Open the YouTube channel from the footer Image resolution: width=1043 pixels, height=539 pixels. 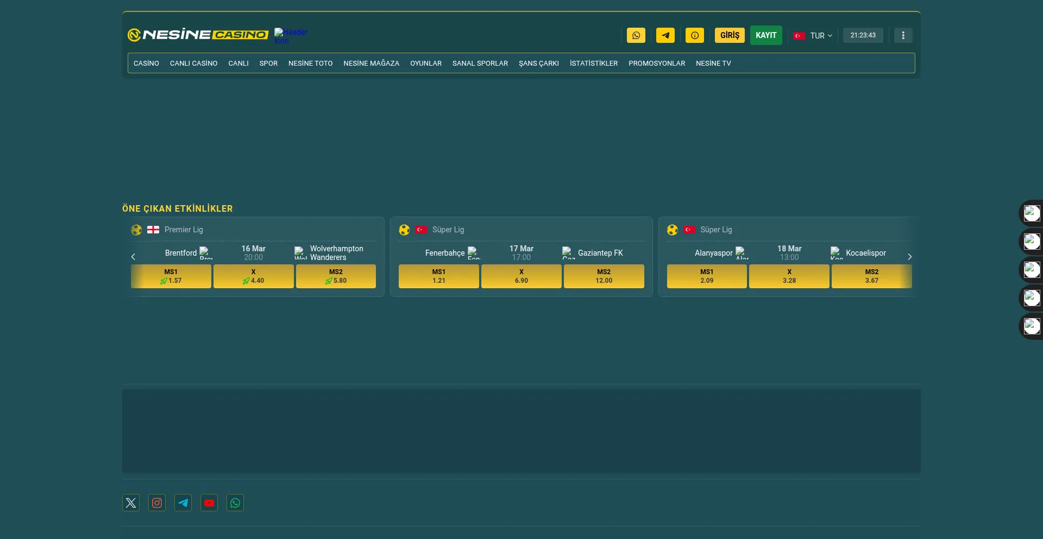[x=209, y=503]
